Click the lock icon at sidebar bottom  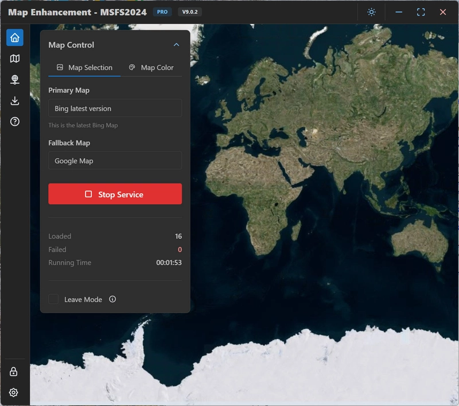point(14,372)
